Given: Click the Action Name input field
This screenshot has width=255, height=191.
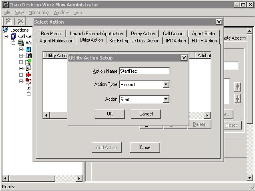Looking at the screenshot, I should (145, 71).
